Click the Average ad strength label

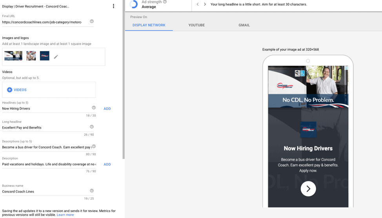click(149, 7)
